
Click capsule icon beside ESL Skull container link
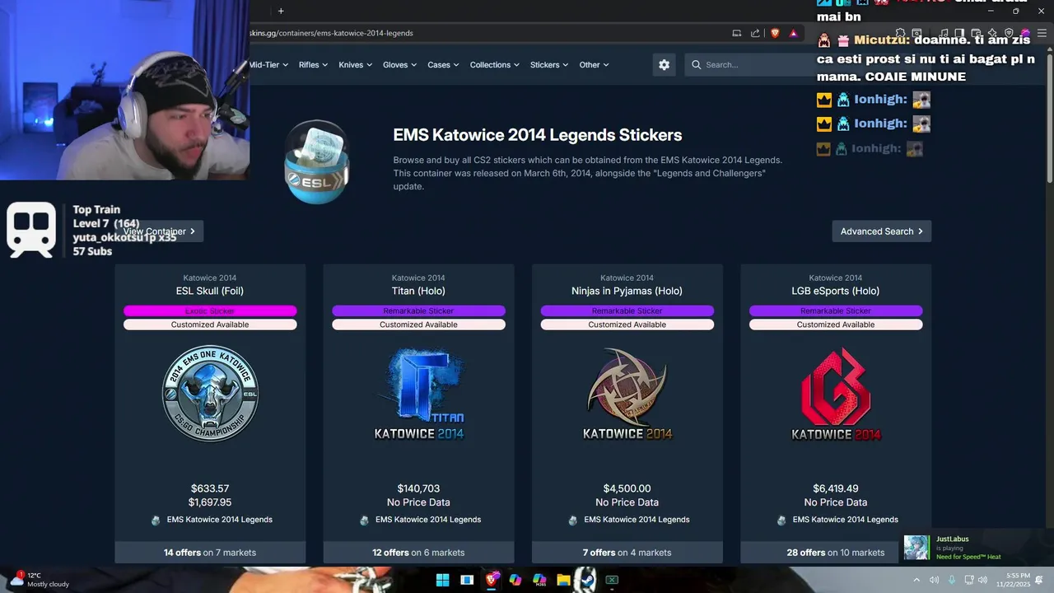[x=156, y=520]
